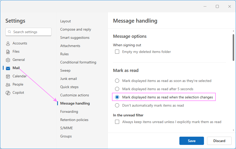Enable Empty my deleted items folder

click(117, 52)
